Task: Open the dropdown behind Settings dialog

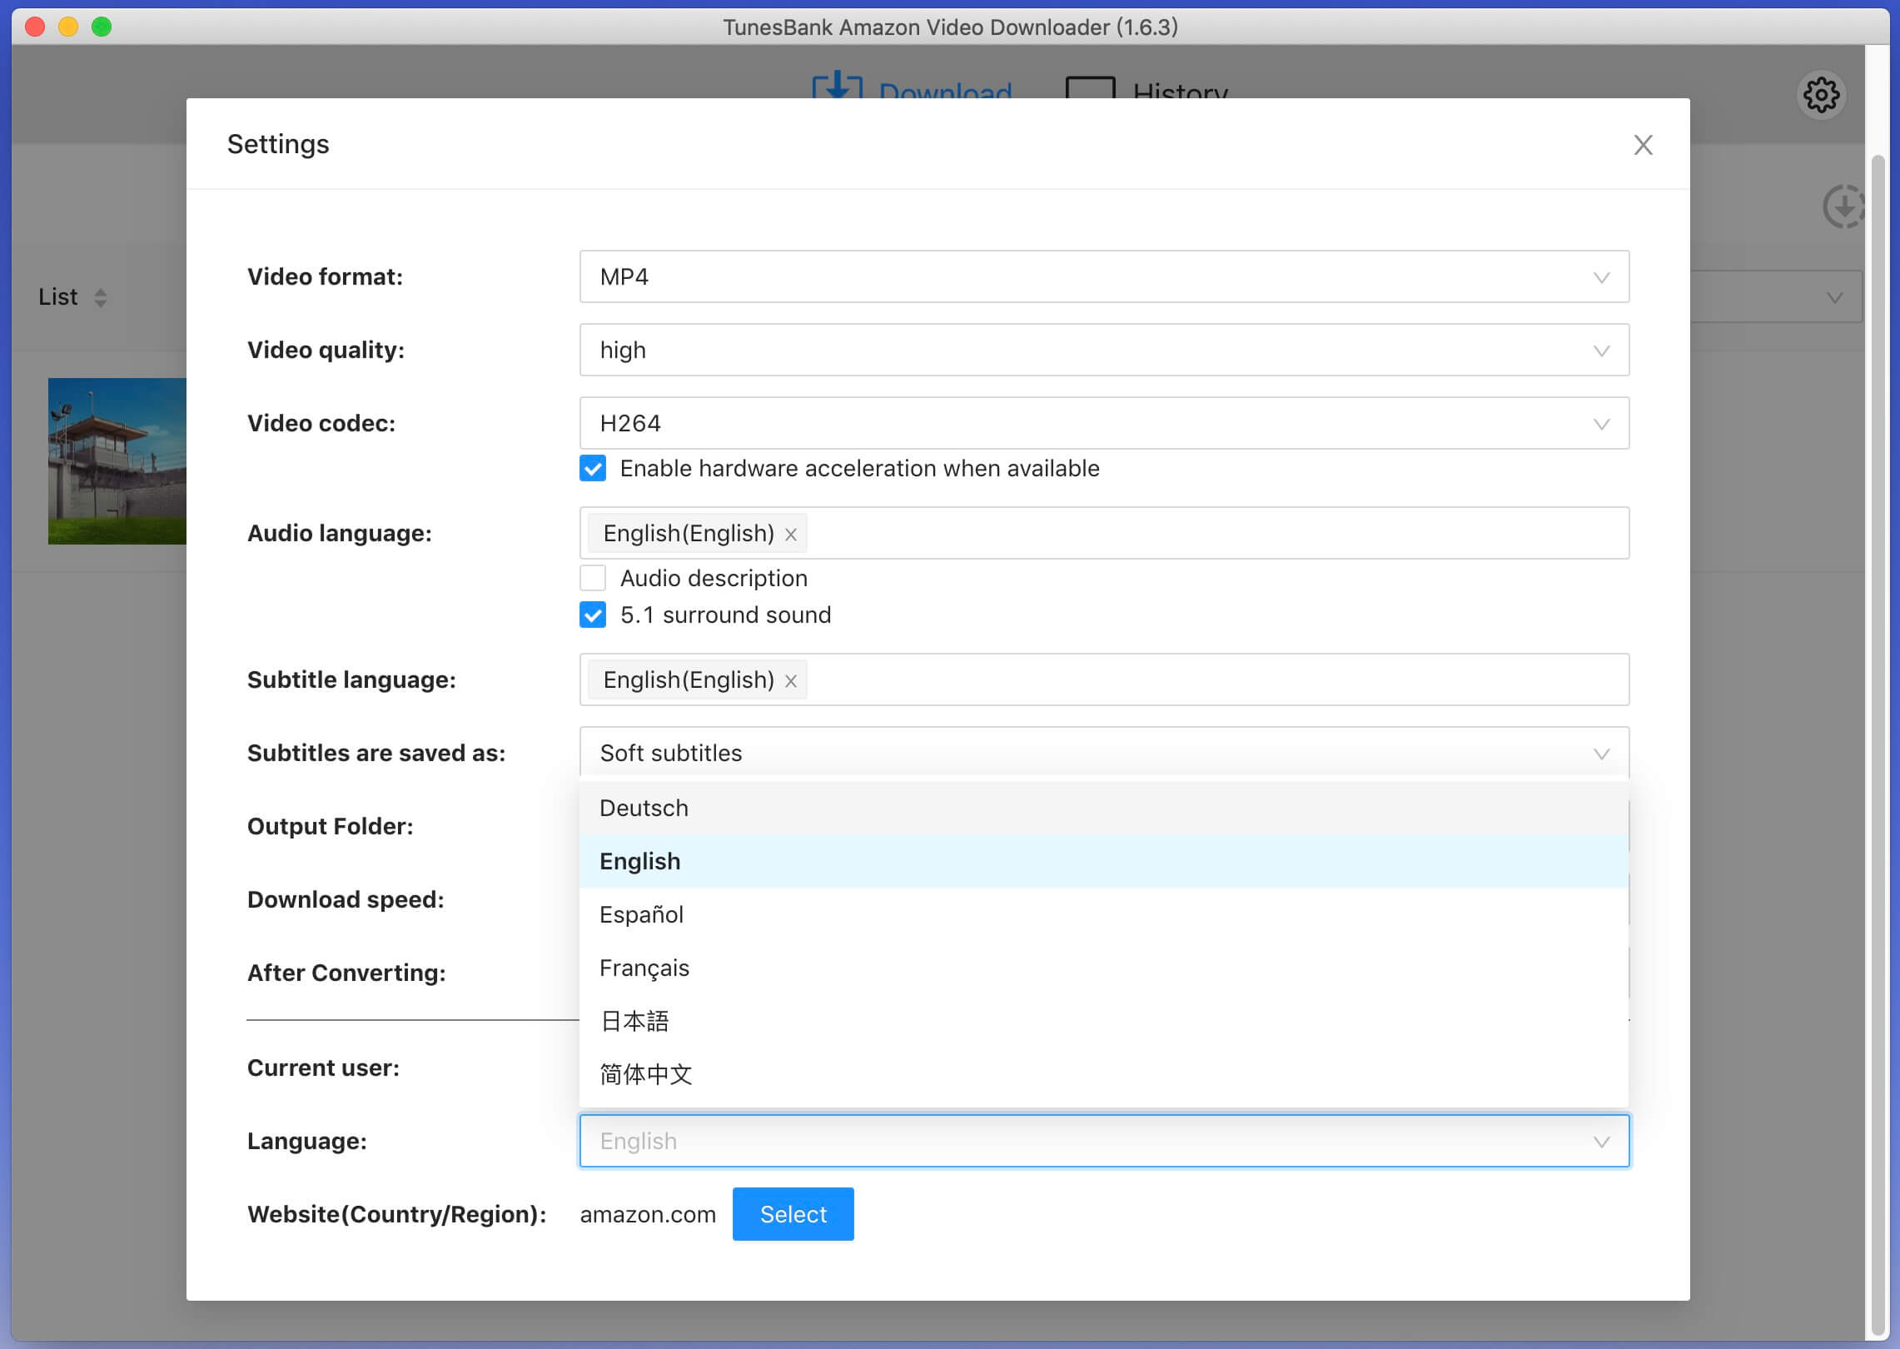Action: pyautogui.click(x=1777, y=297)
